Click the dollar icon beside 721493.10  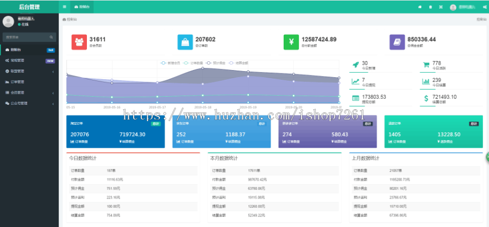pos(426,98)
